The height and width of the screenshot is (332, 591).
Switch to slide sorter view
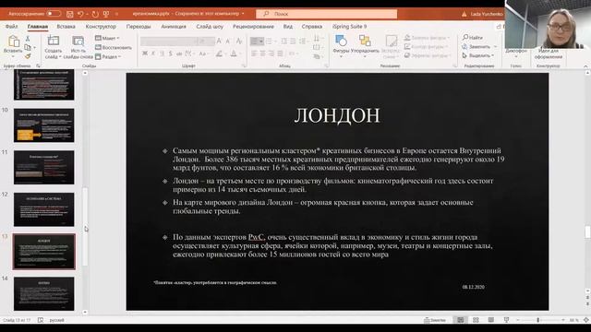click(x=476, y=320)
